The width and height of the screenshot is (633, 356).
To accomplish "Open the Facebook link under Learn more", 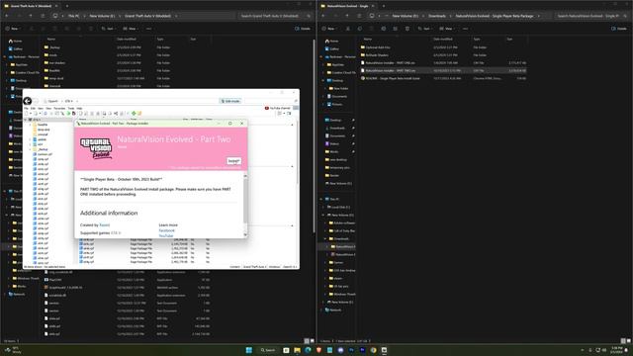I will tap(167, 230).
